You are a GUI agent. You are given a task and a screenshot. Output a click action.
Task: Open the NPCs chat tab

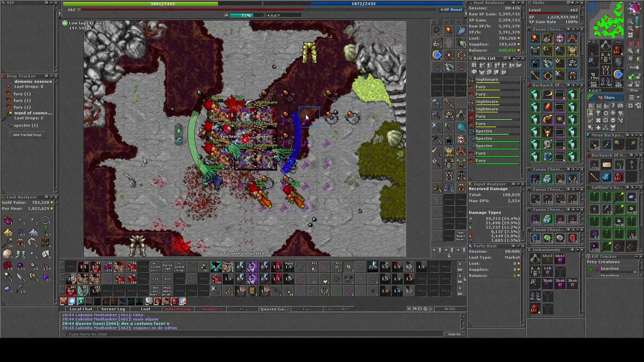(x=242, y=309)
